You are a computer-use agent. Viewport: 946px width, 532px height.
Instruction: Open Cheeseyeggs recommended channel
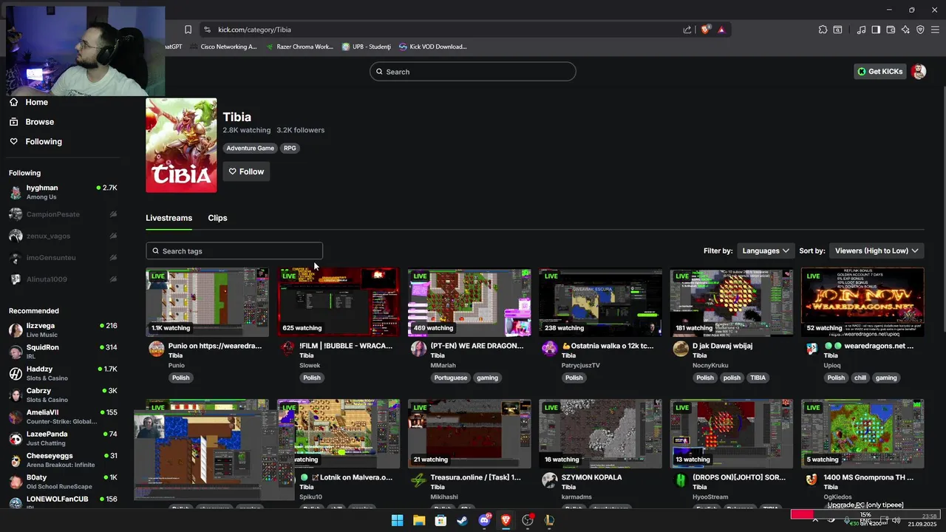63,460
